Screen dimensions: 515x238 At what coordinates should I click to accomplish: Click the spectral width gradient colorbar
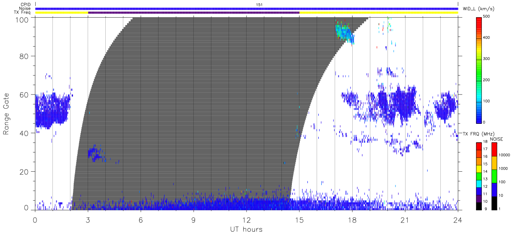(479, 70)
